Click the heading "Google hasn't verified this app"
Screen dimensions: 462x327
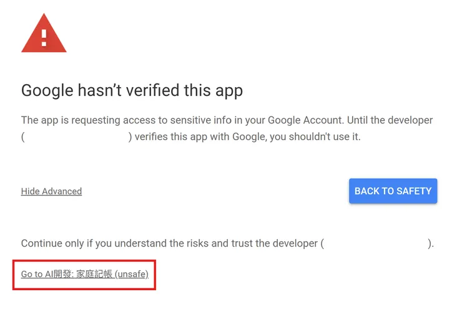[x=132, y=90]
